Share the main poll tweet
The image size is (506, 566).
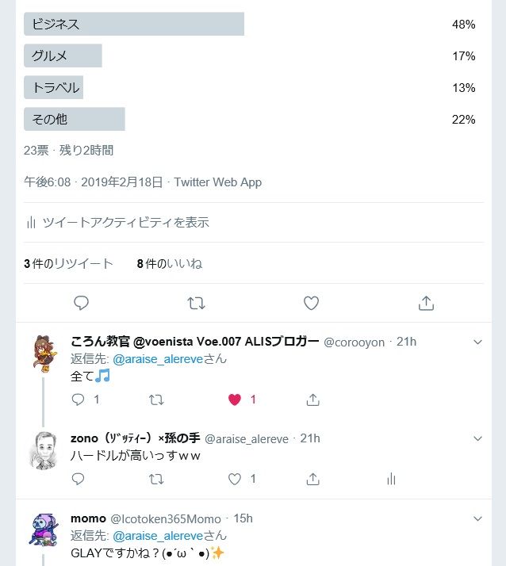[426, 303]
